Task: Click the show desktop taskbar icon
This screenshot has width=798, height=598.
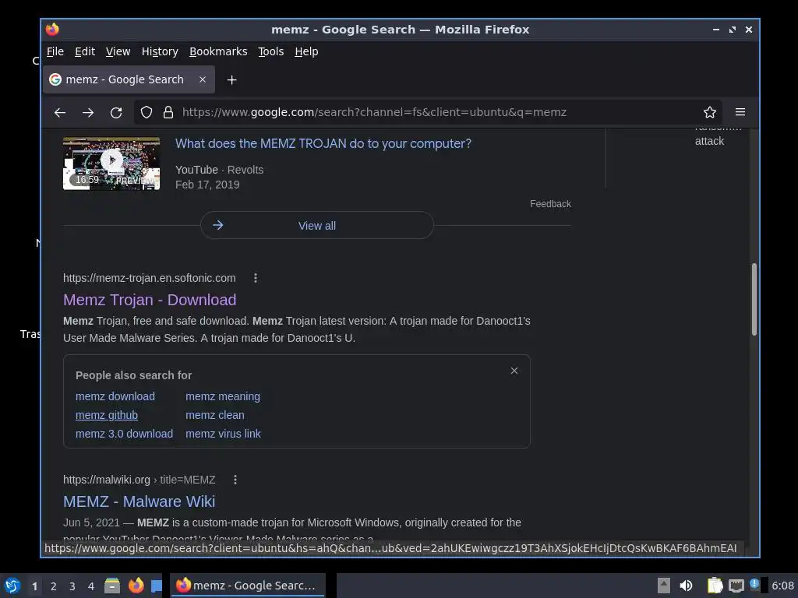Action: [x=156, y=586]
